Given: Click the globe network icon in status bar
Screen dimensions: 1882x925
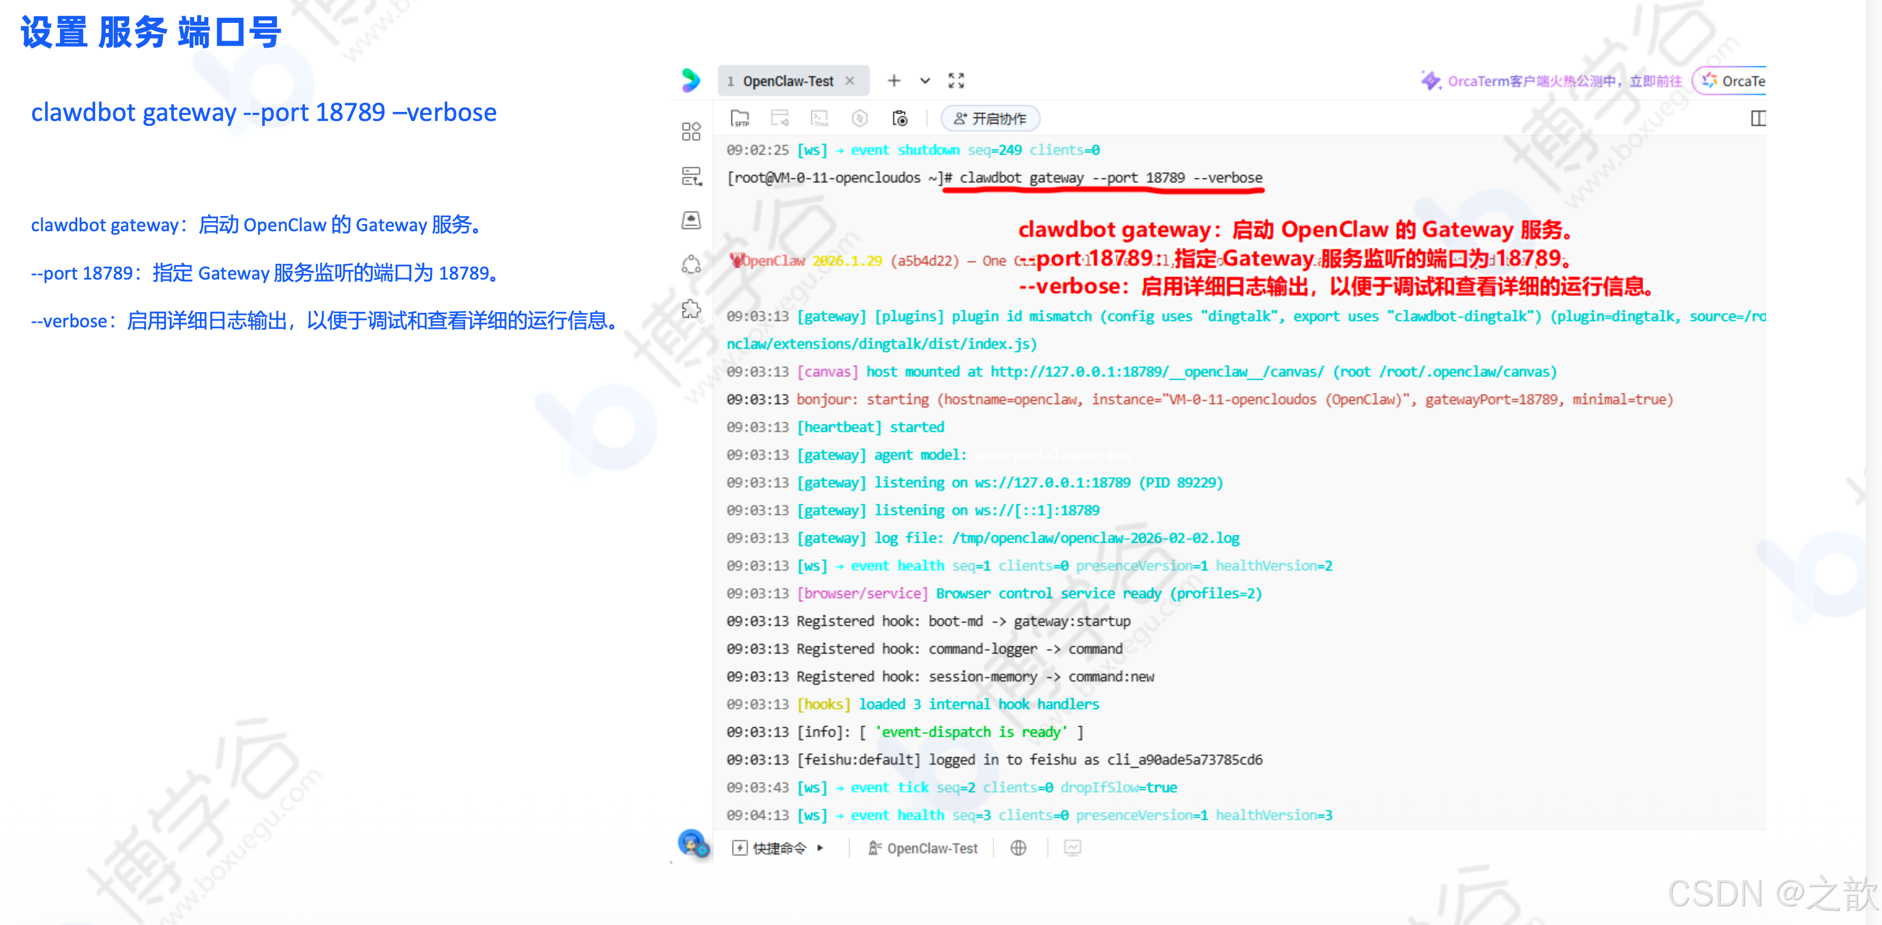Looking at the screenshot, I should coord(1018,848).
